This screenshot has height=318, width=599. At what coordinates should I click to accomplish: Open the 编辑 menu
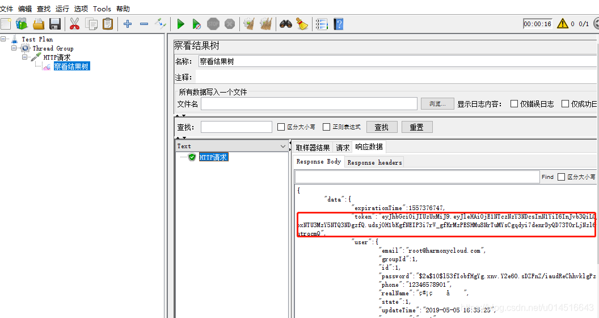tap(25, 9)
